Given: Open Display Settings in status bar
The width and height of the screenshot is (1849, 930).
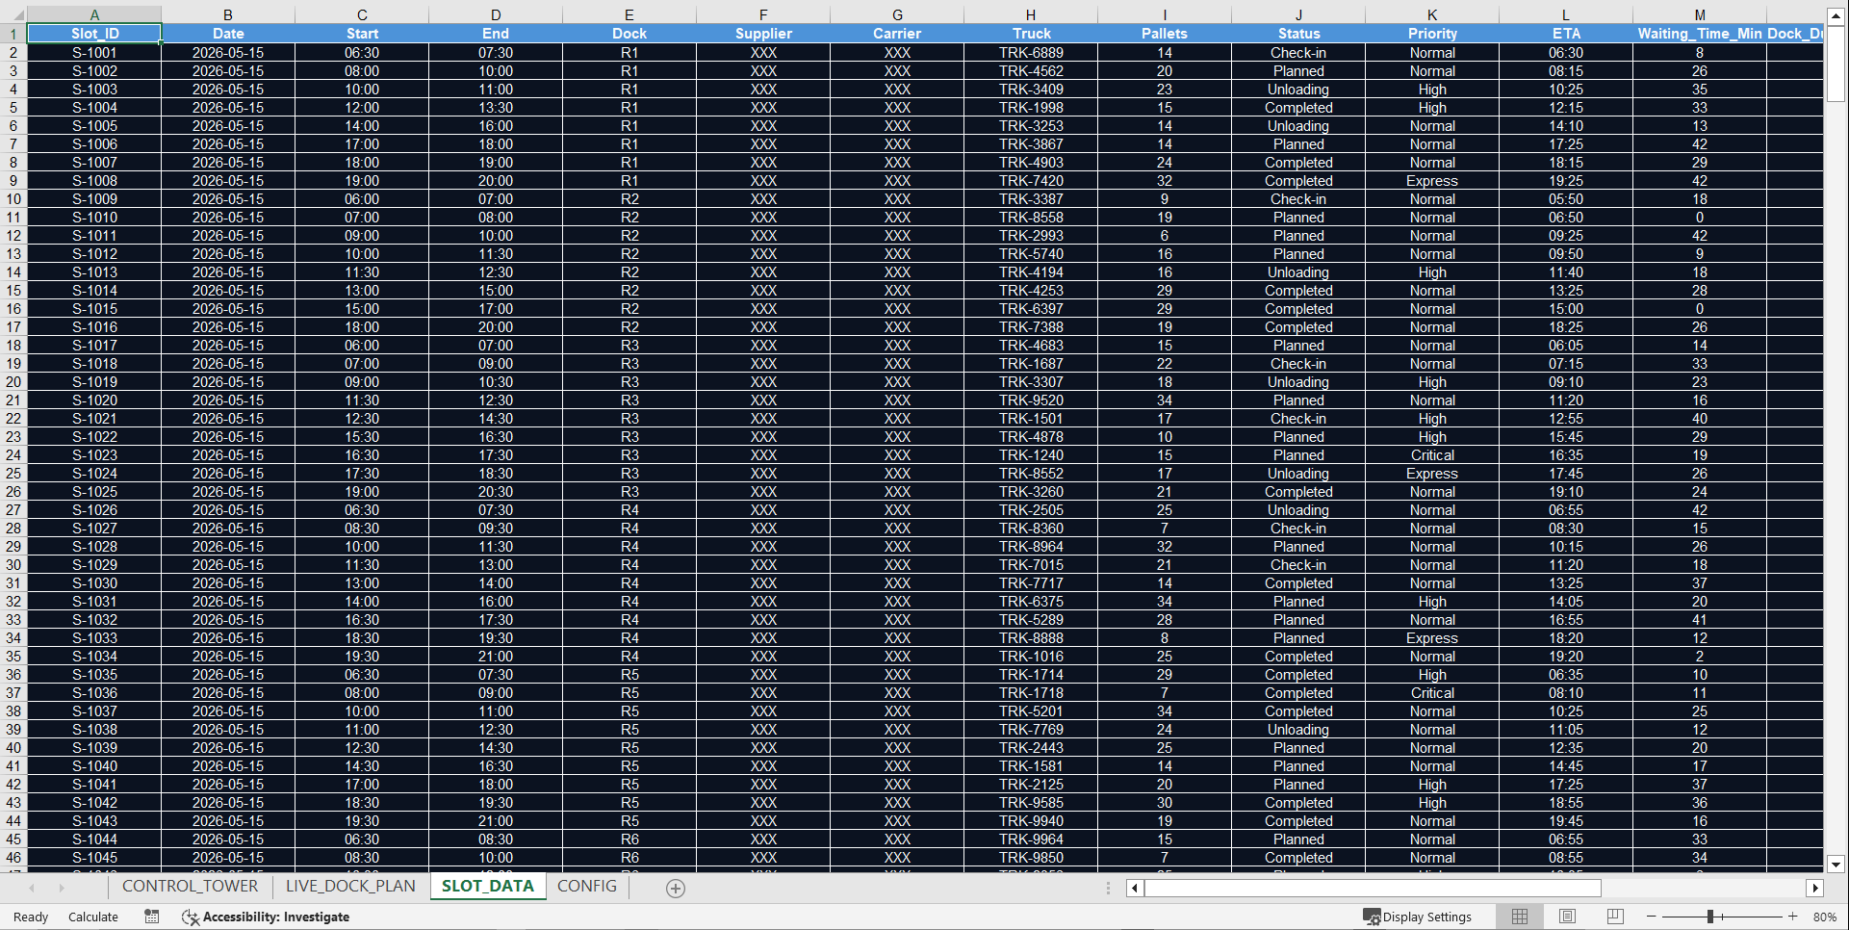Looking at the screenshot, I should [x=1418, y=917].
